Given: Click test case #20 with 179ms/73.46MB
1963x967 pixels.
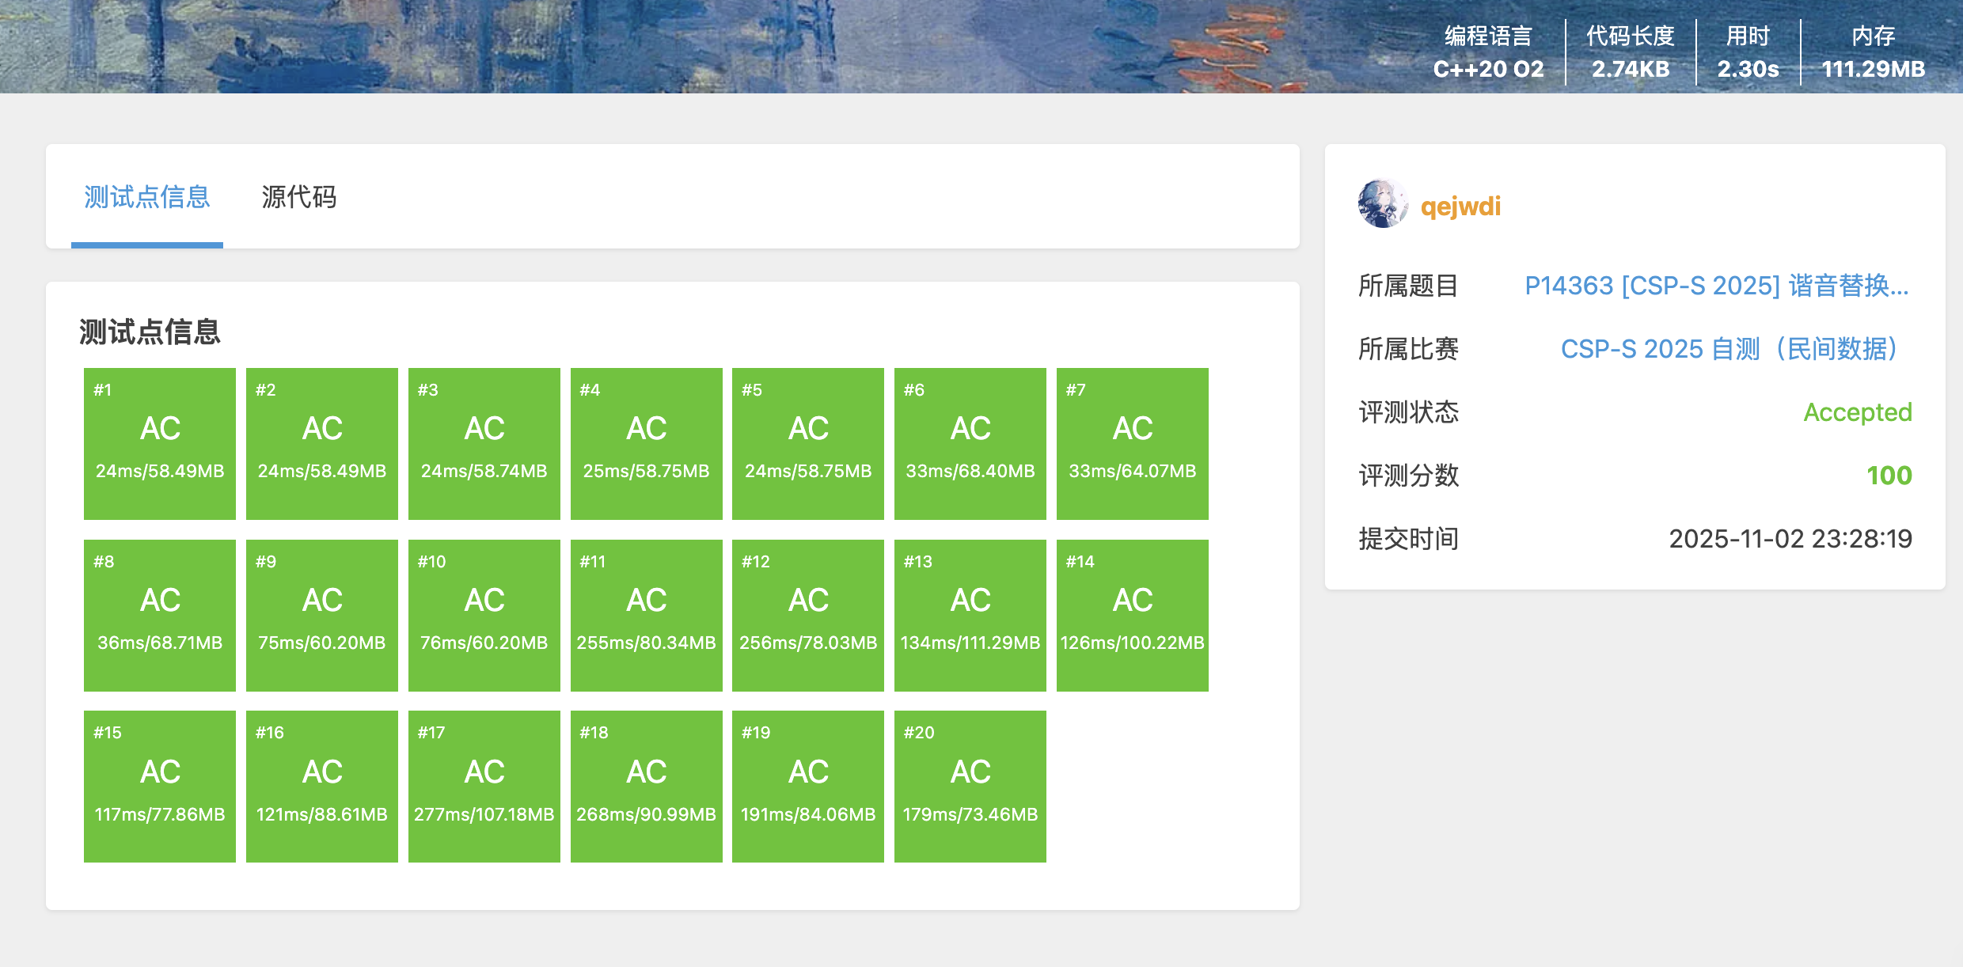Looking at the screenshot, I should pyautogui.click(x=970, y=786).
